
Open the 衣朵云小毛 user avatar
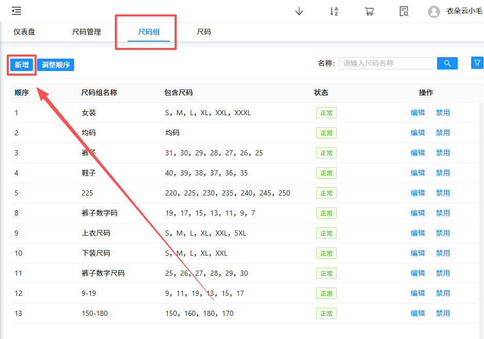click(434, 11)
